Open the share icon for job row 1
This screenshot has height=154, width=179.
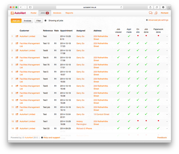tap(17, 36)
